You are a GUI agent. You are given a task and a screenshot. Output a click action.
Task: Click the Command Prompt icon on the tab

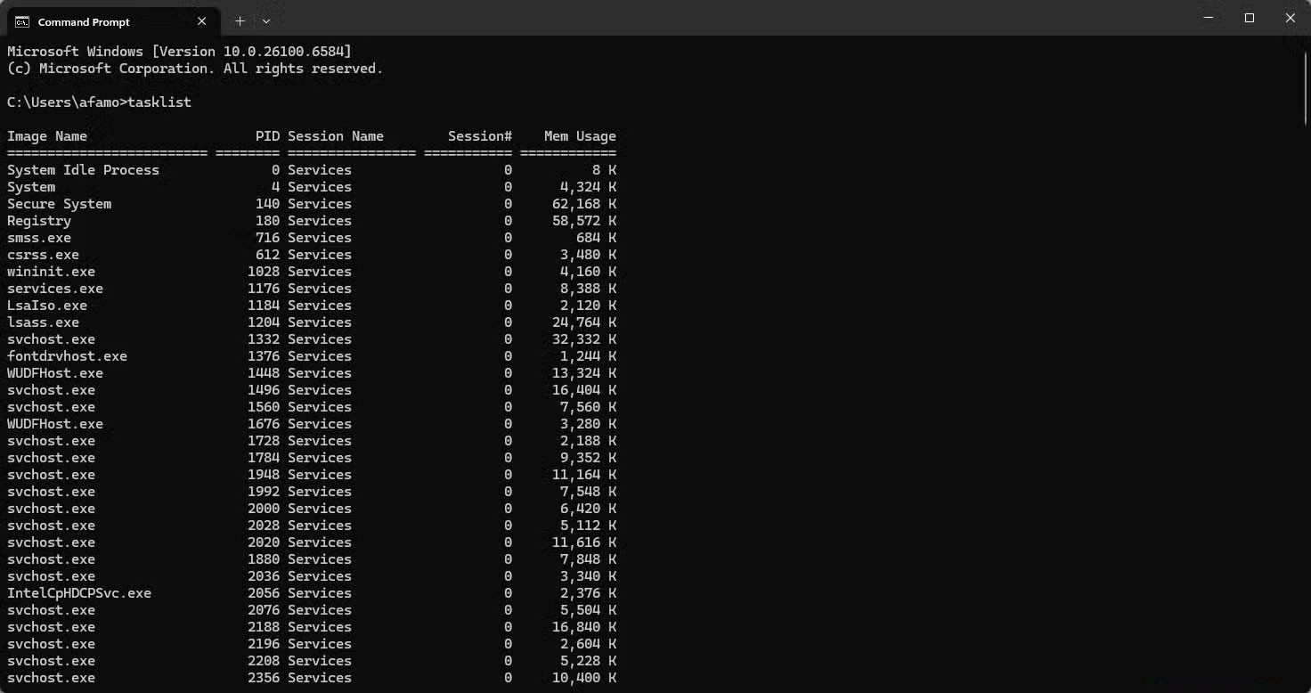click(x=23, y=20)
